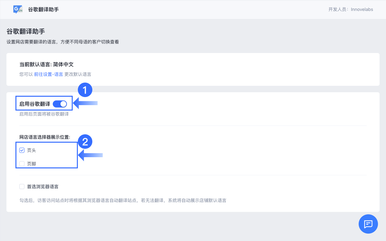Click the arrow pointing at the 启用谷歌翻译 toggle
386x241 pixels.
click(x=86, y=103)
